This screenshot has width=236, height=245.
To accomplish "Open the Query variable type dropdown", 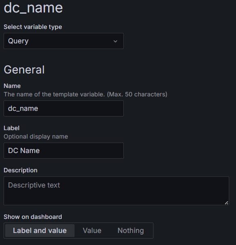I will [63, 41].
